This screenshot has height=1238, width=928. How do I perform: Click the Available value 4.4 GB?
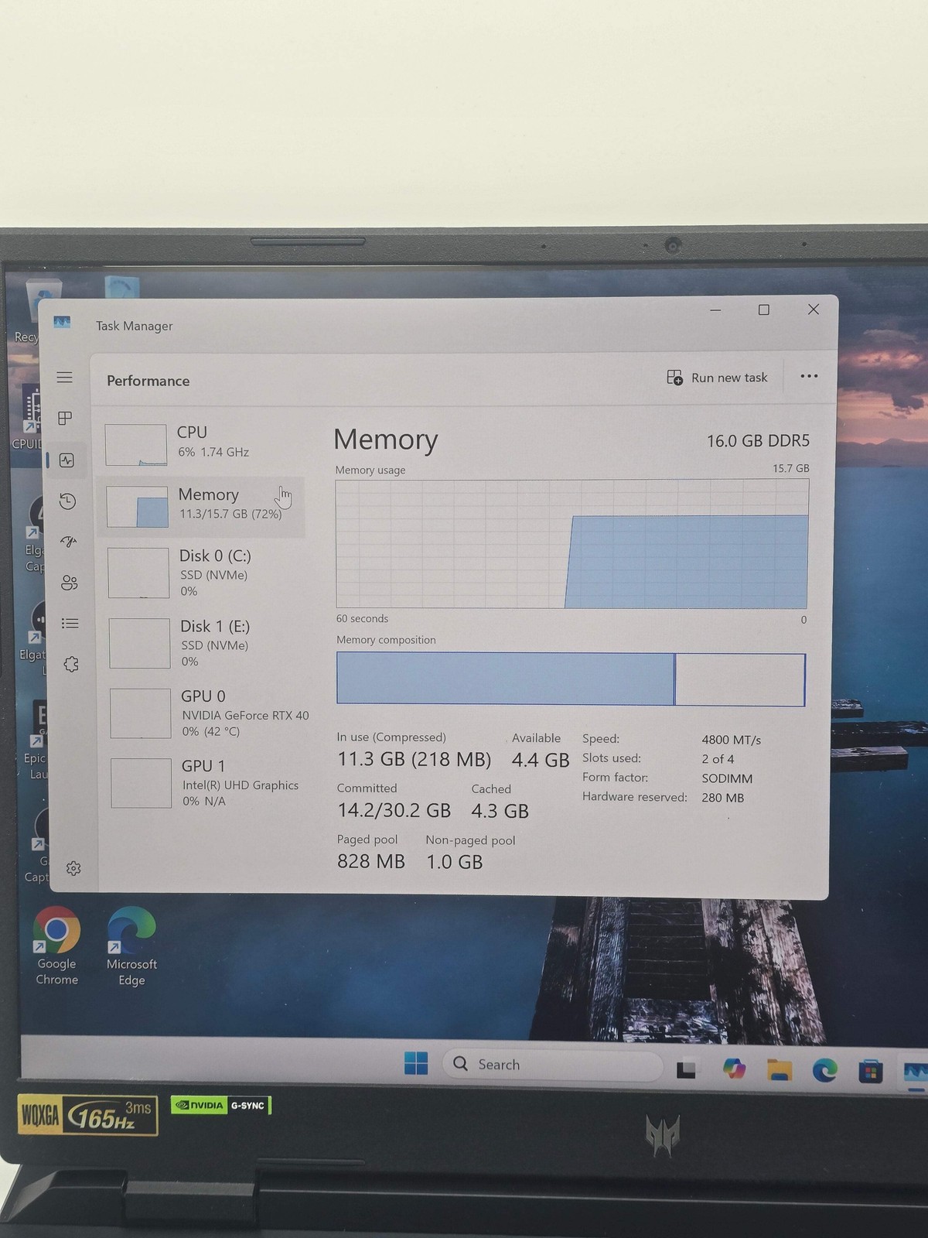coord(541,760)
